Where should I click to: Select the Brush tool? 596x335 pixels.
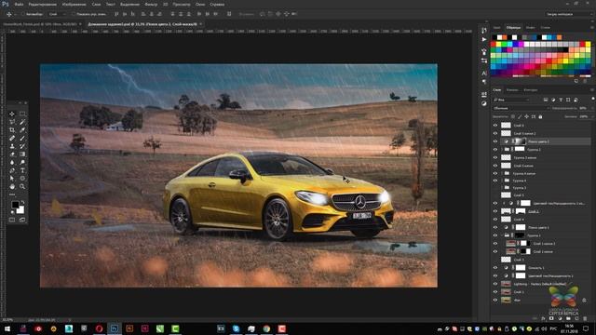22,139
